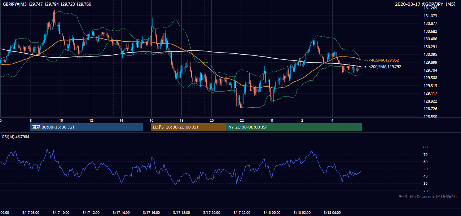Screen dimensions: 461x216
Task: Click price axis value 130.291
Action: [430, 47]
